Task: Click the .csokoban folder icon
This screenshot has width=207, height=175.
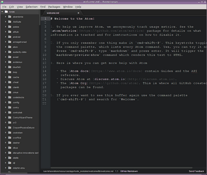Action: click(x=10, y=133)
